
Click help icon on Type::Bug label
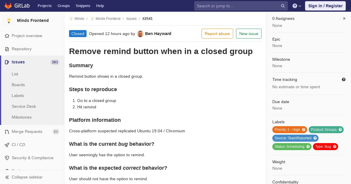pos(335,147)
